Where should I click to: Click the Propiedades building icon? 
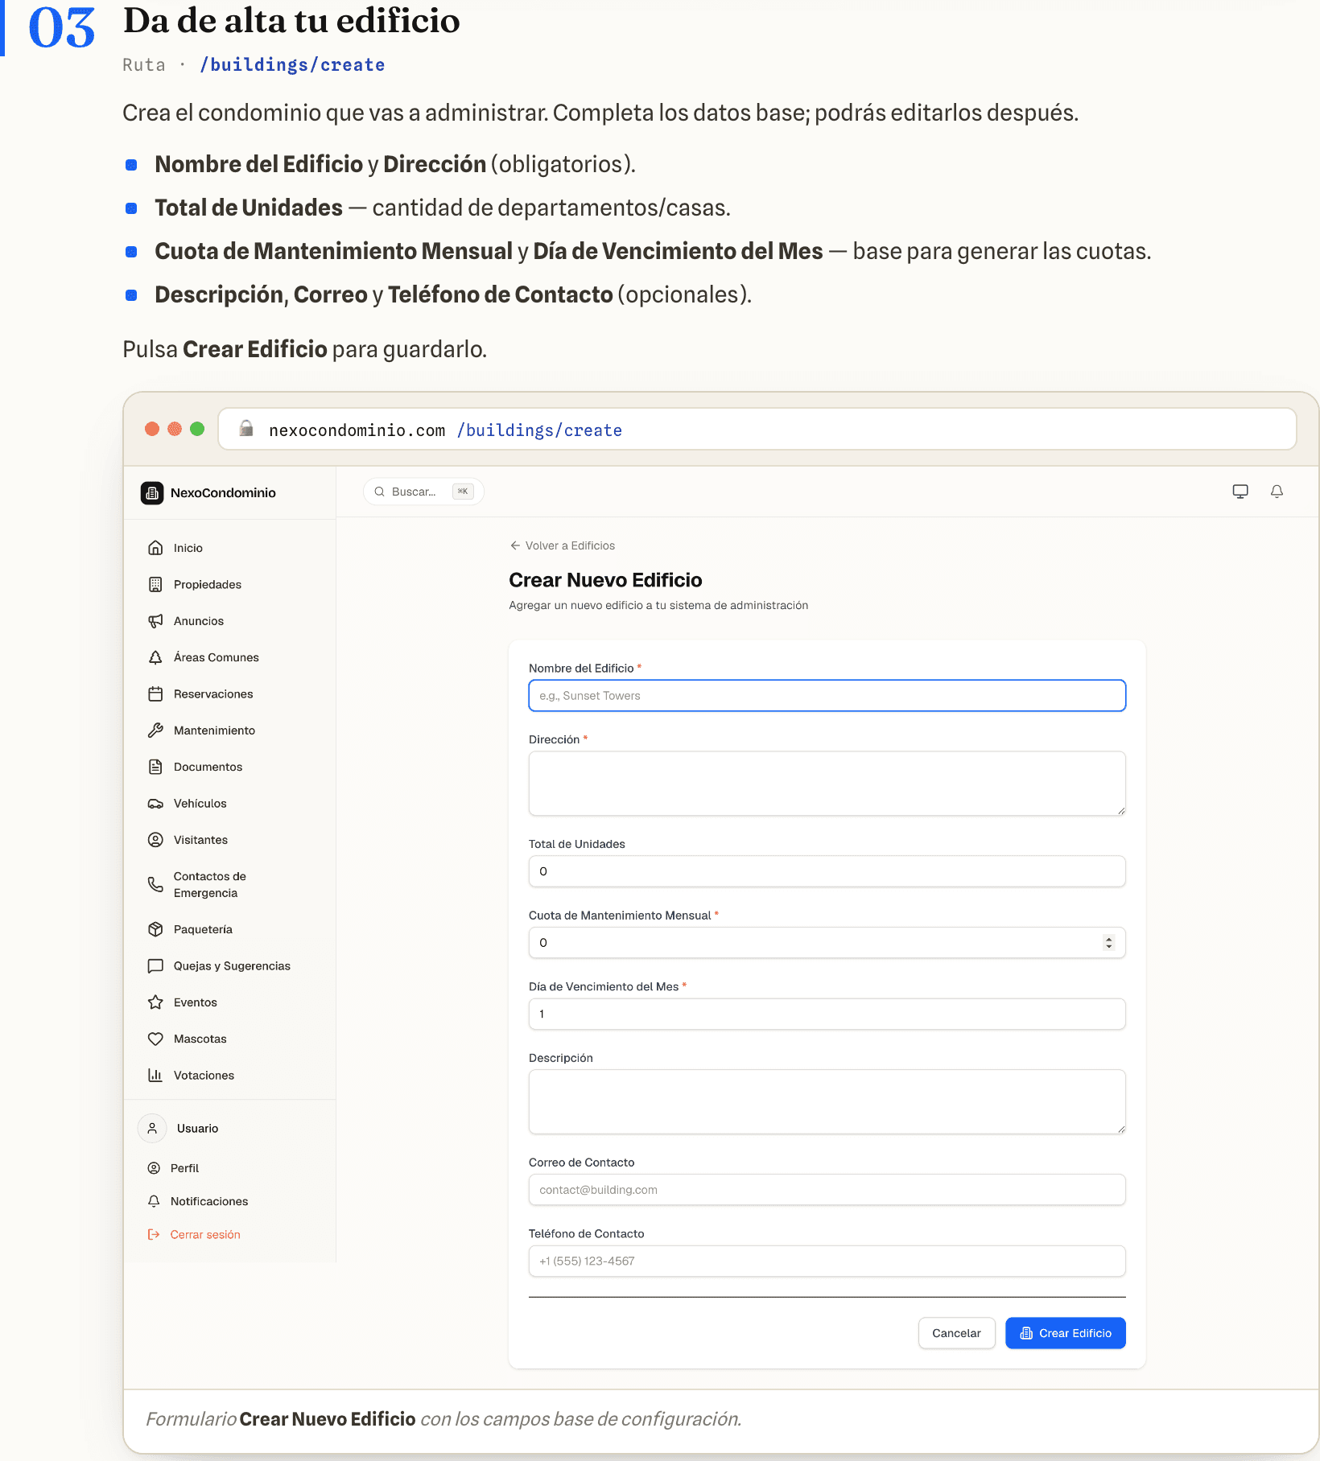(155, 584)
